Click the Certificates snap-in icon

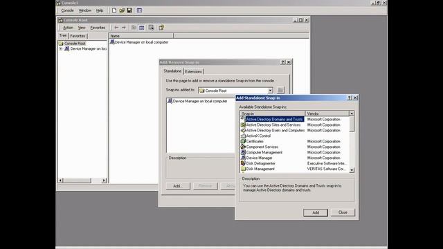coord(243,141)
